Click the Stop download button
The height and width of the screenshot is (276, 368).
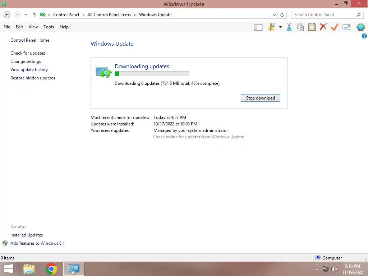(x=260, y=98)
